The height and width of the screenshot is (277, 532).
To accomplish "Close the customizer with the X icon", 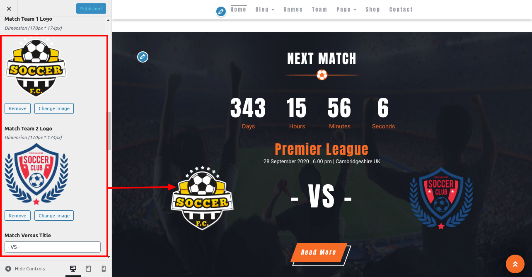I will 9,9.
